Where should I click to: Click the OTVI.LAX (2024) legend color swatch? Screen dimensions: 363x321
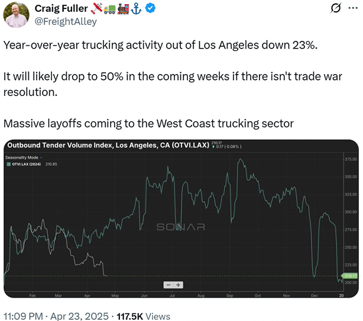9,164
